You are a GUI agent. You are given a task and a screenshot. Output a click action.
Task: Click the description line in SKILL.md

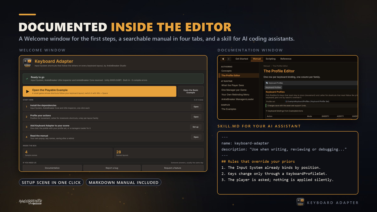coord(284,149)
